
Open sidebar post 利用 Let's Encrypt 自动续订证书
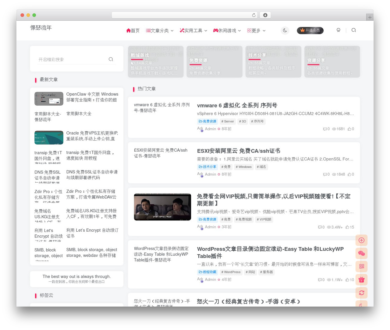[x=92, y=233]
